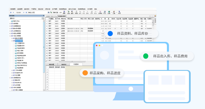The width and height of the screenshot is (205, 109).
Task: Switch to the 我的工作台 tab
Action: 54,16
